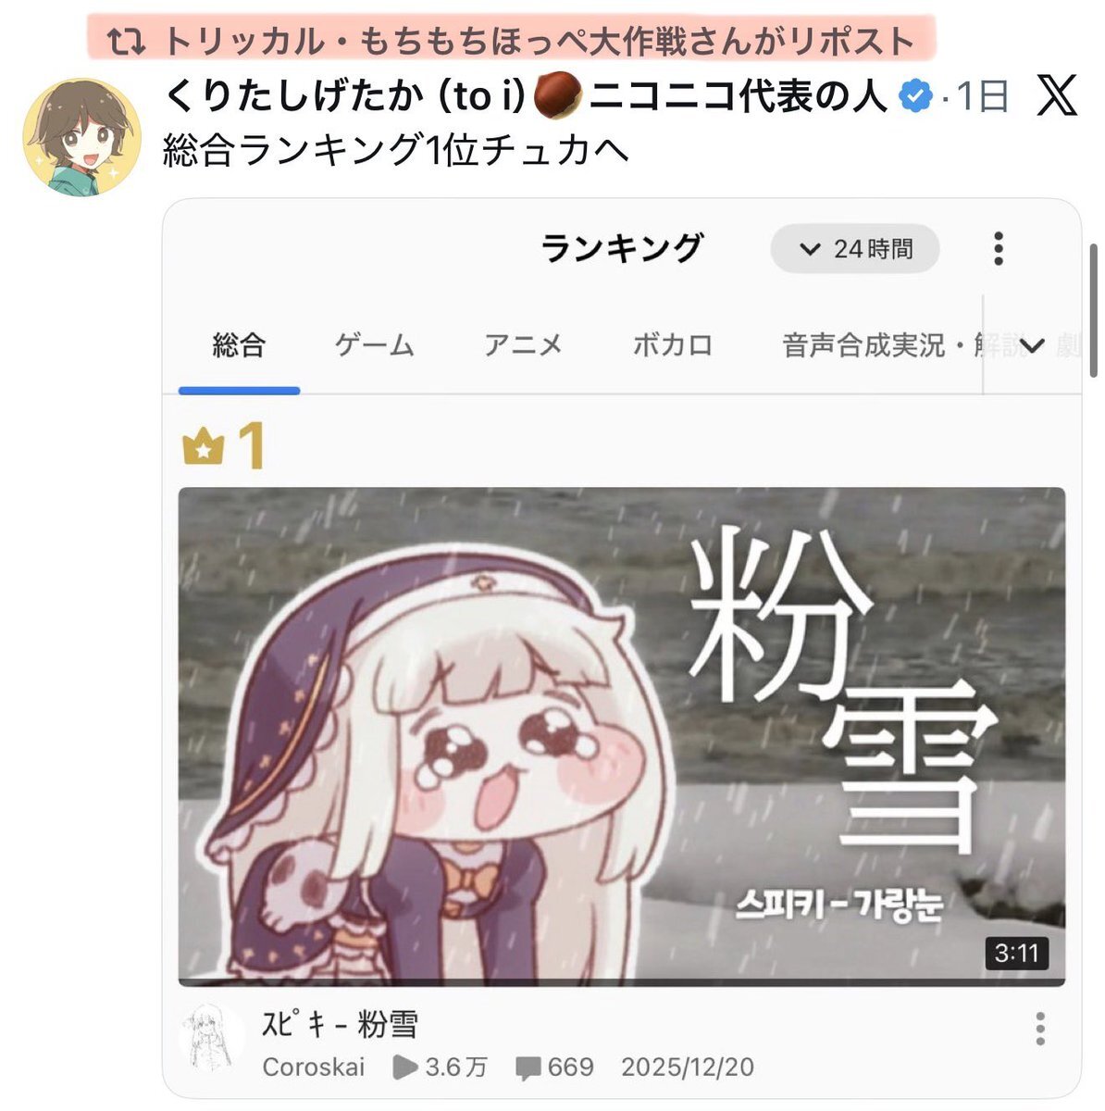Click the スピキ - 粉雪 video title
Screen dimensions: 1105x1111
pyautogui.click(x=340, y=1025)
